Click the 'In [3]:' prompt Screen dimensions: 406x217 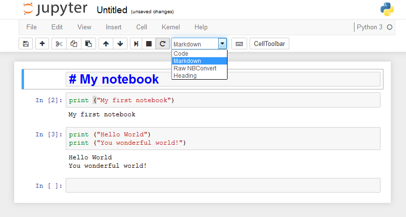[x=49, y=134]
